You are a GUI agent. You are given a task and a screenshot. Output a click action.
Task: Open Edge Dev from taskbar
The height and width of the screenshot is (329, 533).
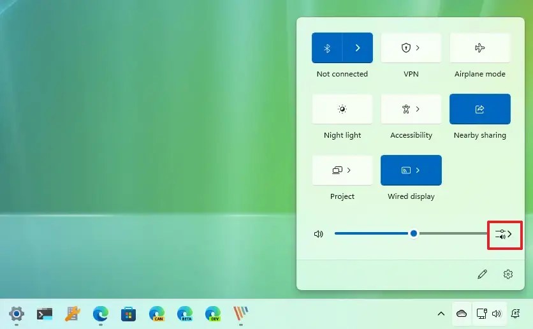coord(213,313)
